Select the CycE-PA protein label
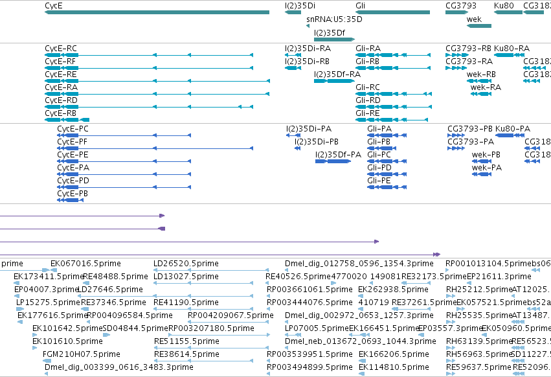 73,168
